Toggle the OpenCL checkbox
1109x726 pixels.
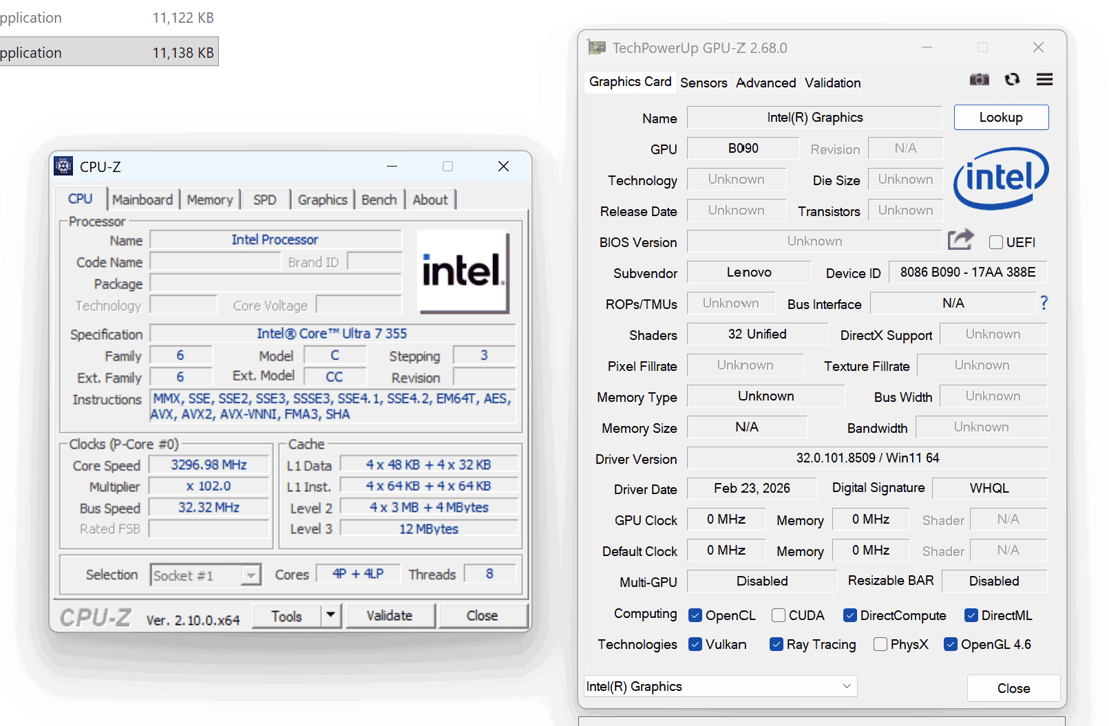tap(695, 615)
